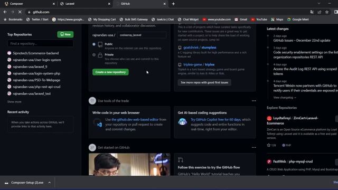Click the green New repository button
The height and width of the screenshot is (190, 338).
point(65,34)
